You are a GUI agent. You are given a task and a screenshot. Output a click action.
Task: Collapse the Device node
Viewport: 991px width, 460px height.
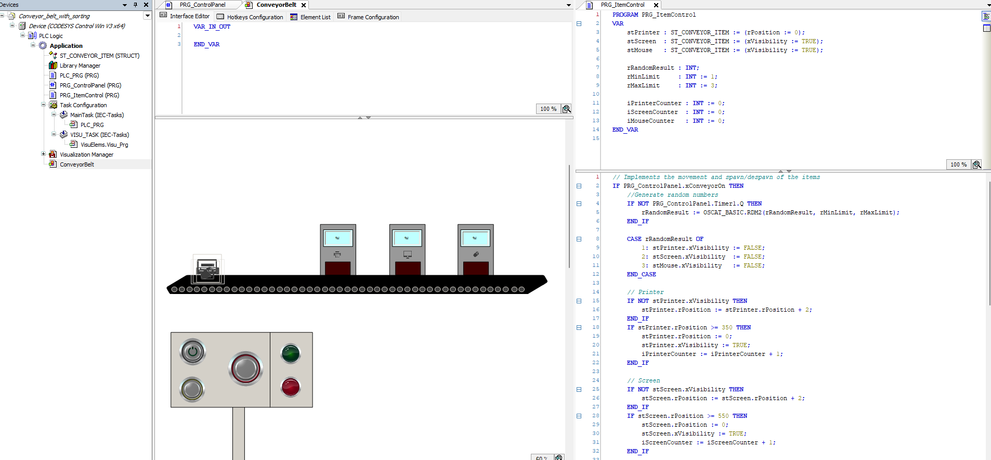(x=12, y=25)
